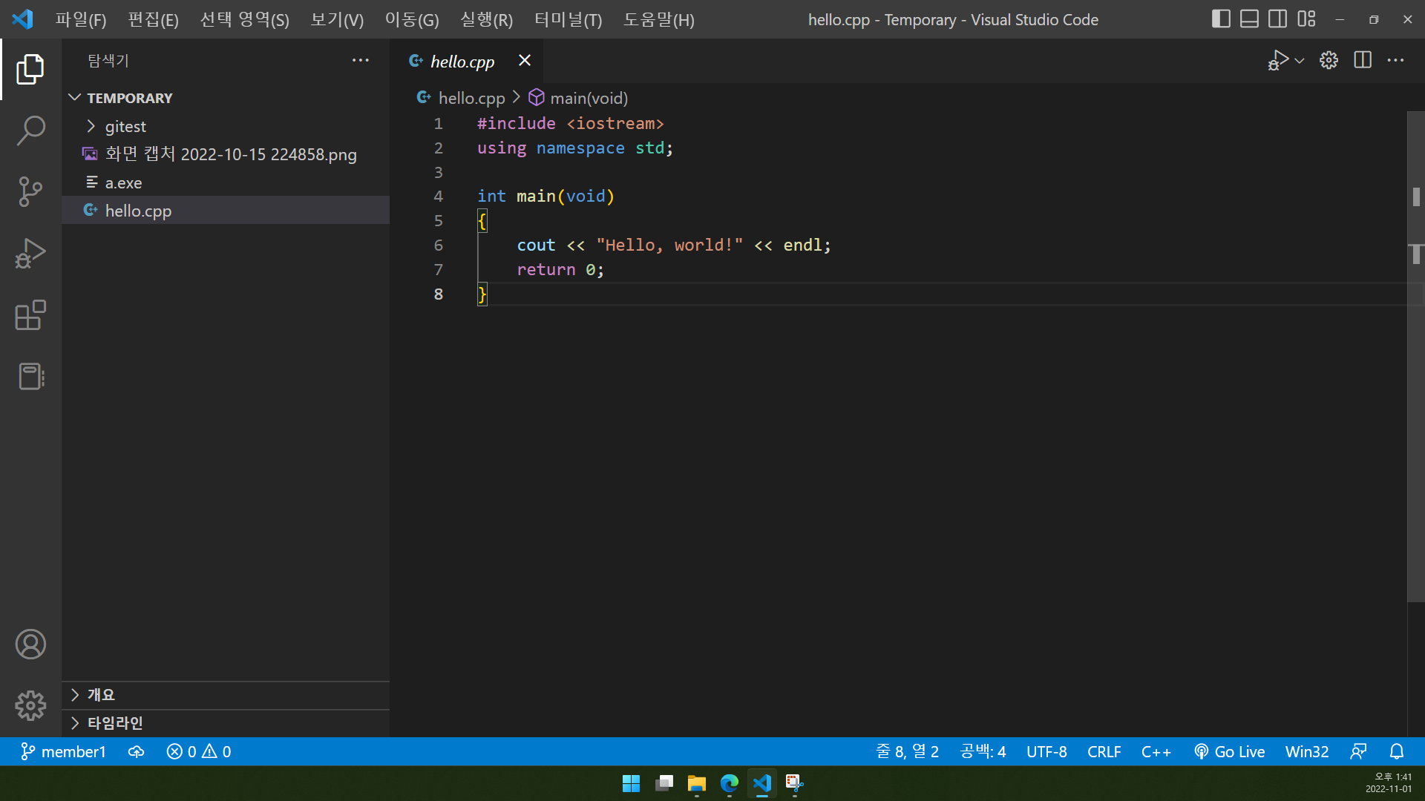
Task: Open the Snipping Tool taskbar icon
Action: pyautogui.click(x=795, y=783)
